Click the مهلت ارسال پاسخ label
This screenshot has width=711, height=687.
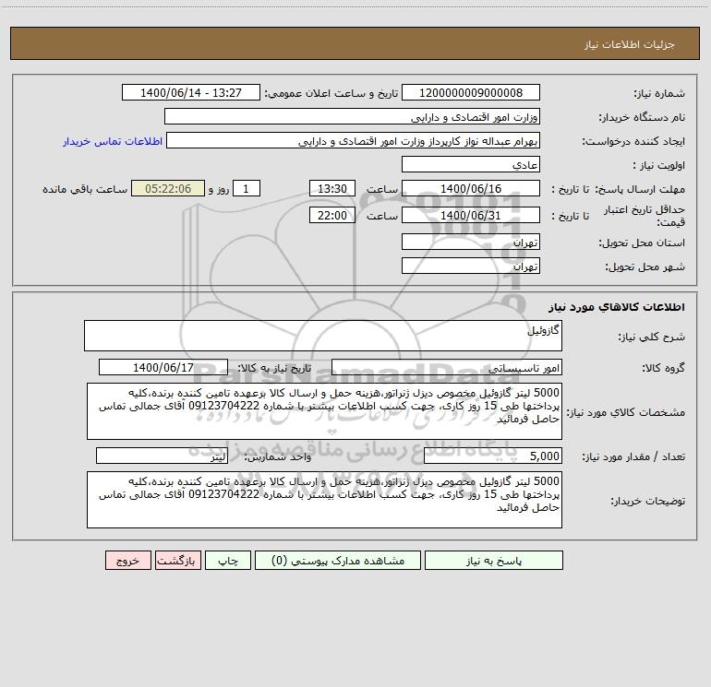coord(640,190)
